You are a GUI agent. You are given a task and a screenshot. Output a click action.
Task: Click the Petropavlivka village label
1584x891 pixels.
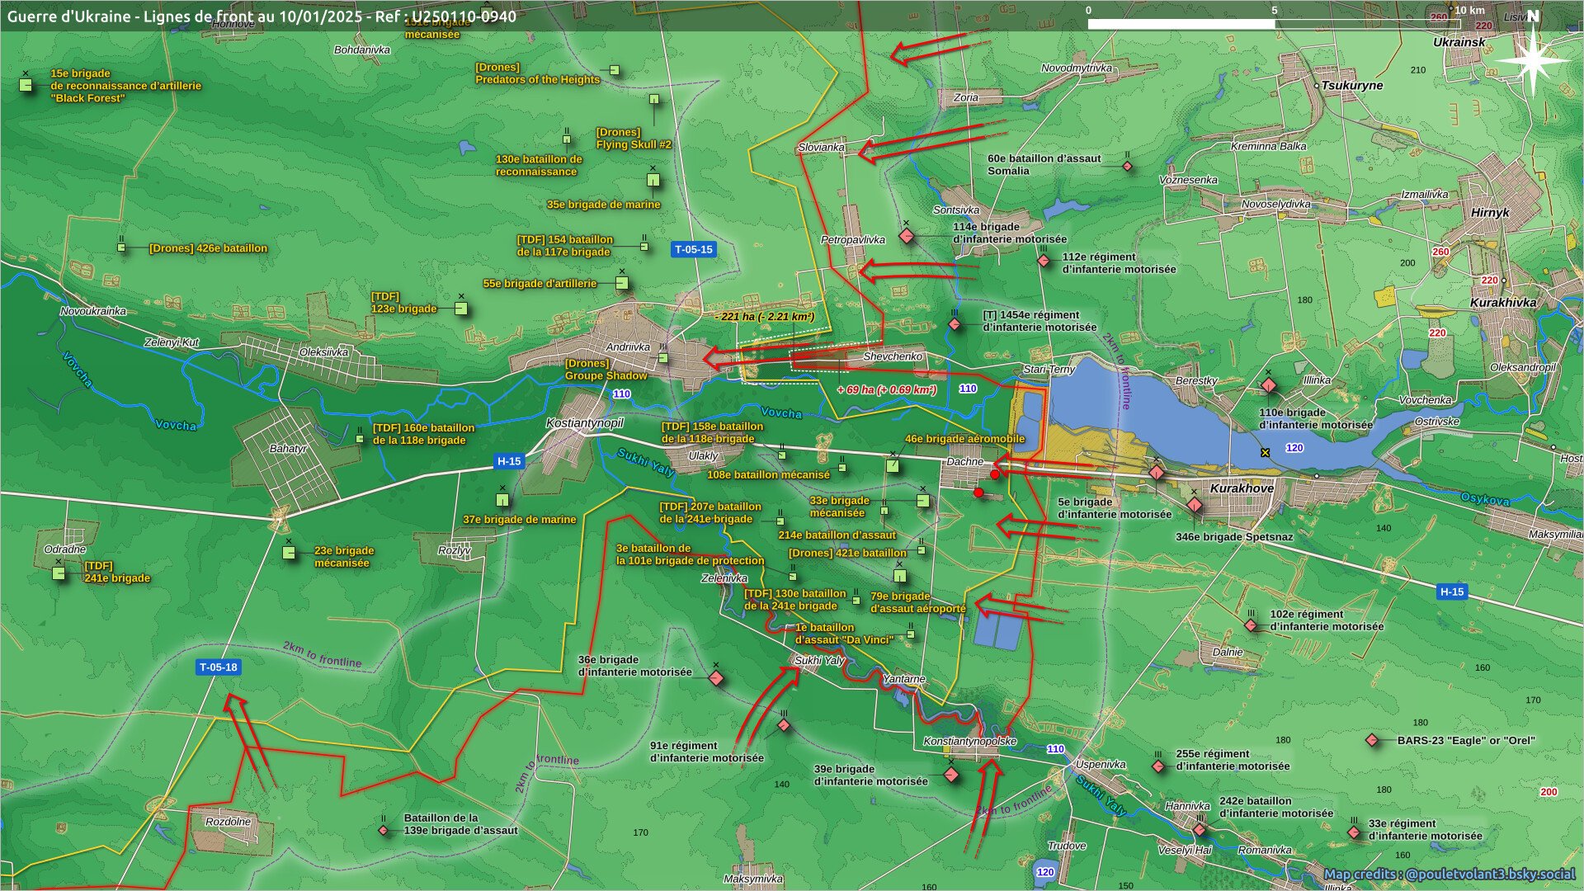coord(853,239)
